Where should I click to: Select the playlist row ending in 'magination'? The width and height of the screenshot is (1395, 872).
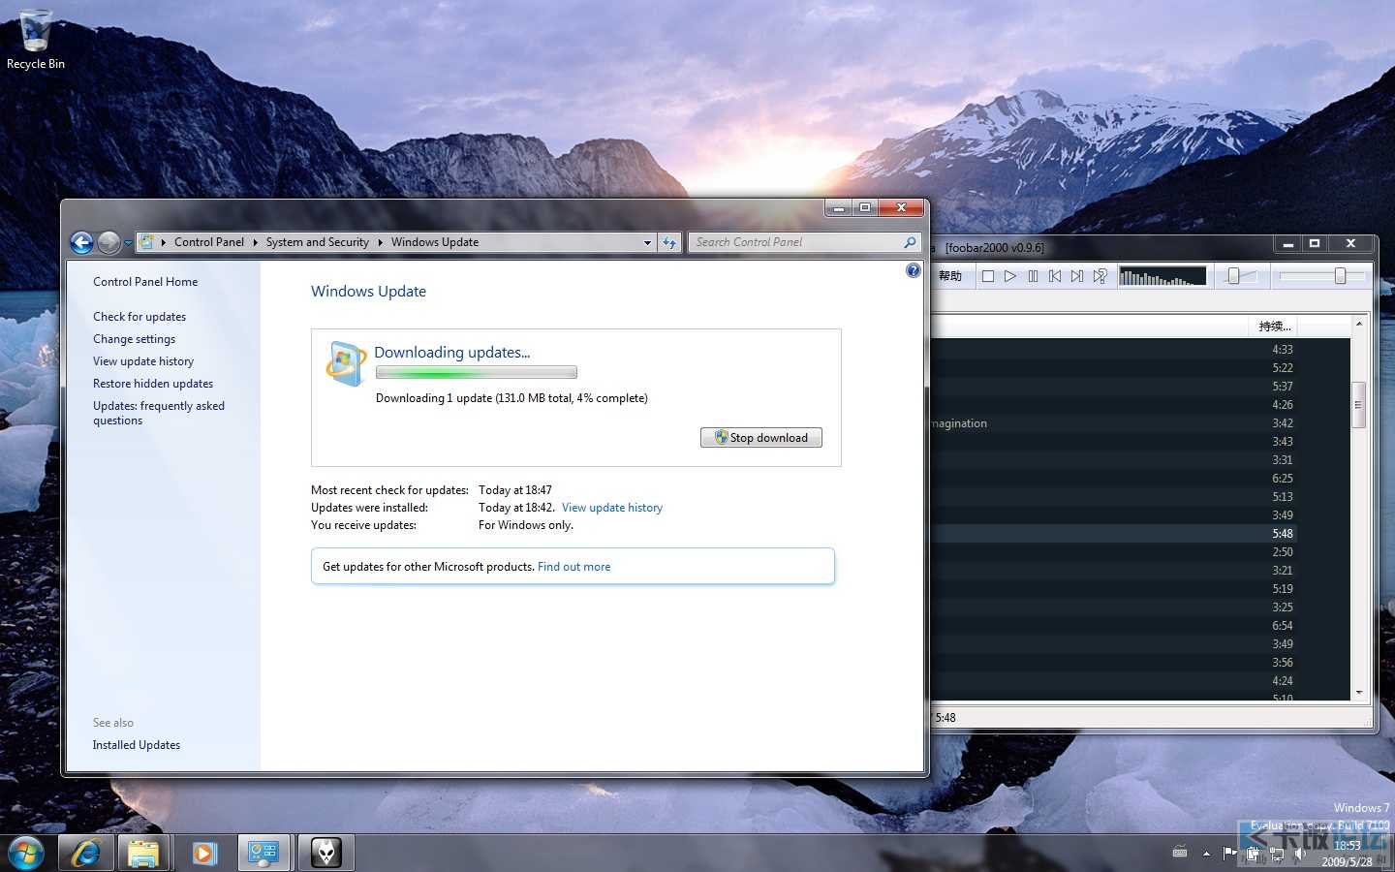pyautogui.click(x=1140, y=423)
